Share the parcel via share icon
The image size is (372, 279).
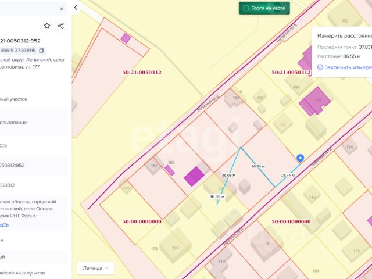tap(61, 26)
